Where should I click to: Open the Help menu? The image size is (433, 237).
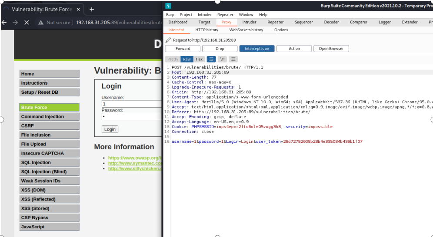click(x=263, y=15)
